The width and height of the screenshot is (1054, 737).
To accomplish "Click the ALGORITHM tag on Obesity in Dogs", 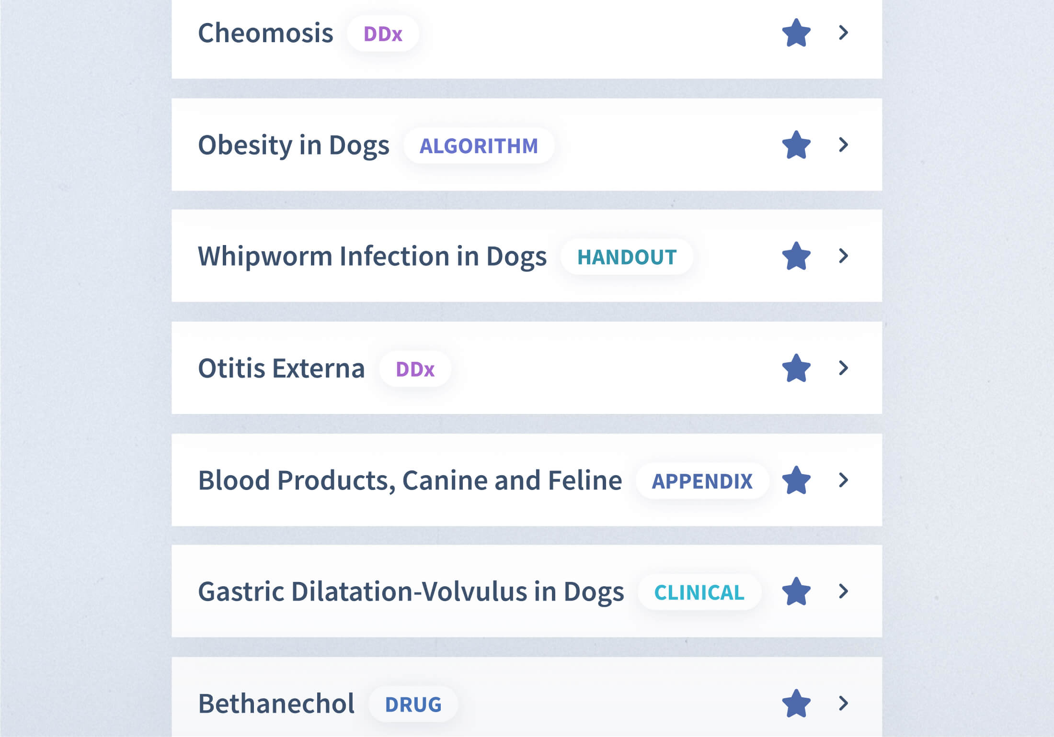I will point(479,146).
